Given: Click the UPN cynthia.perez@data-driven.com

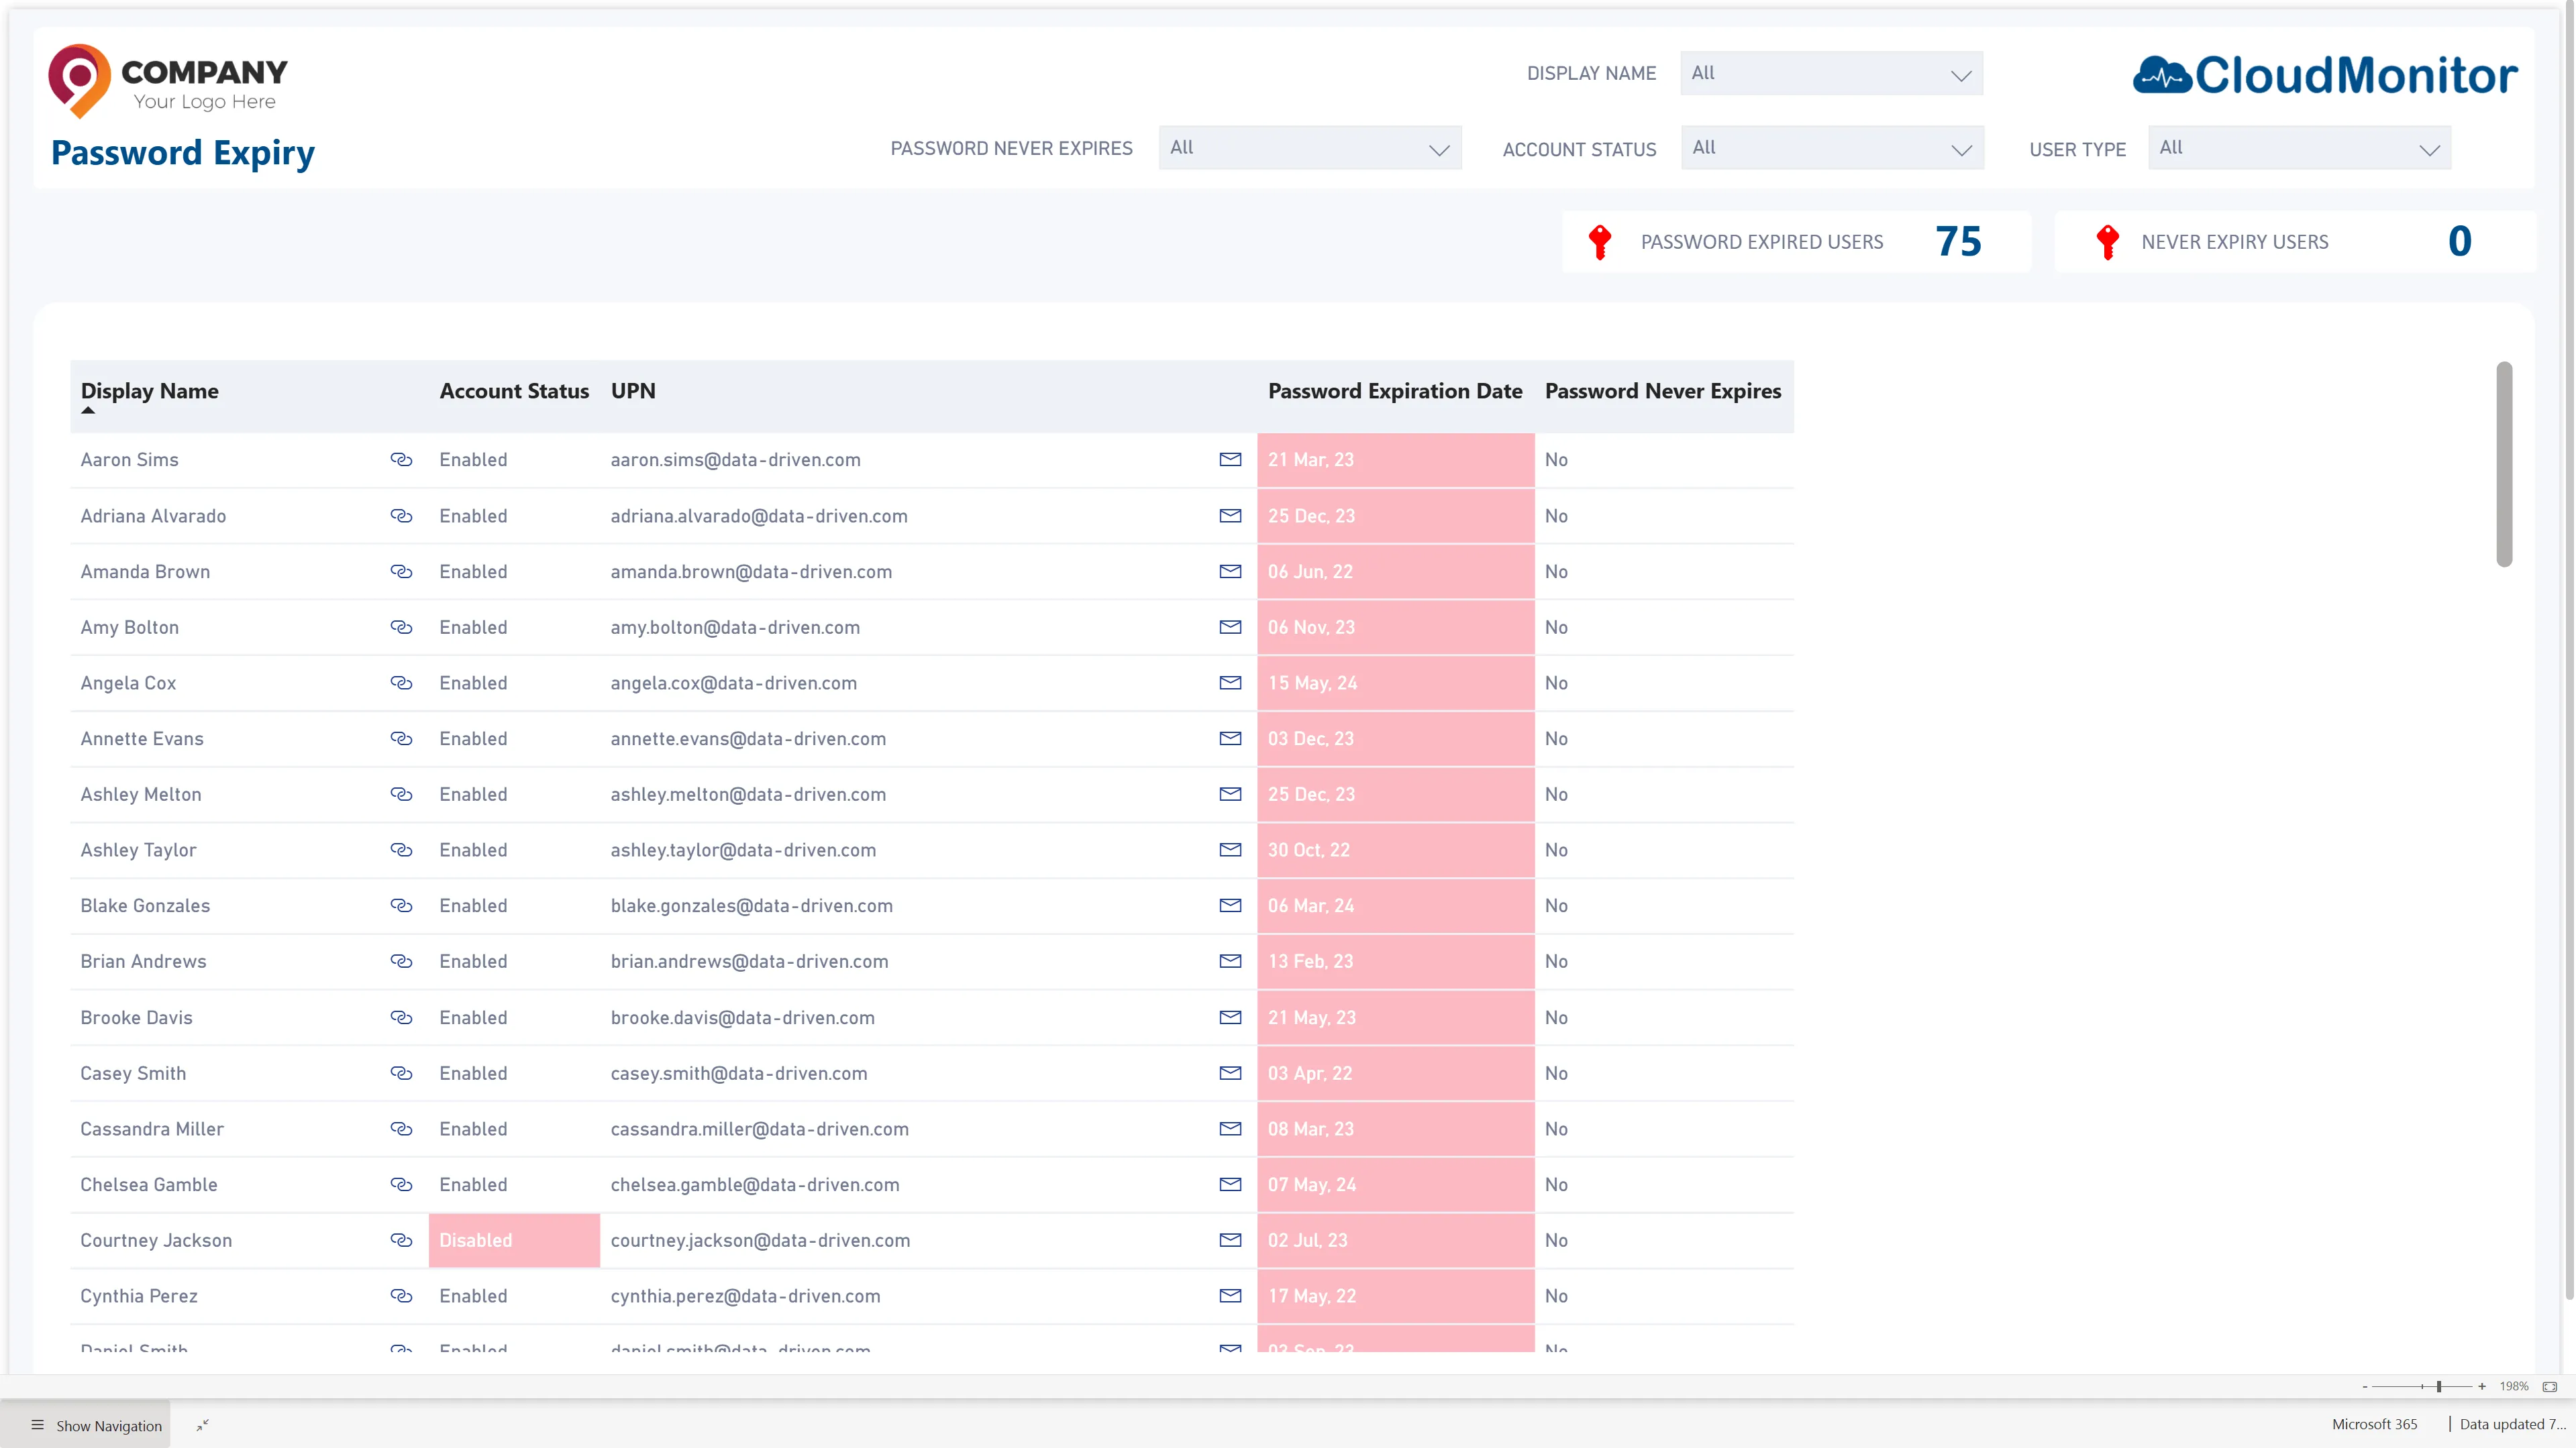Looking at the screenshot, I should 745,1296.
